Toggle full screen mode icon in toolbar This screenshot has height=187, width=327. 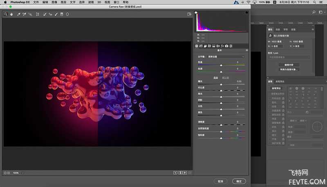coord(189,14)
